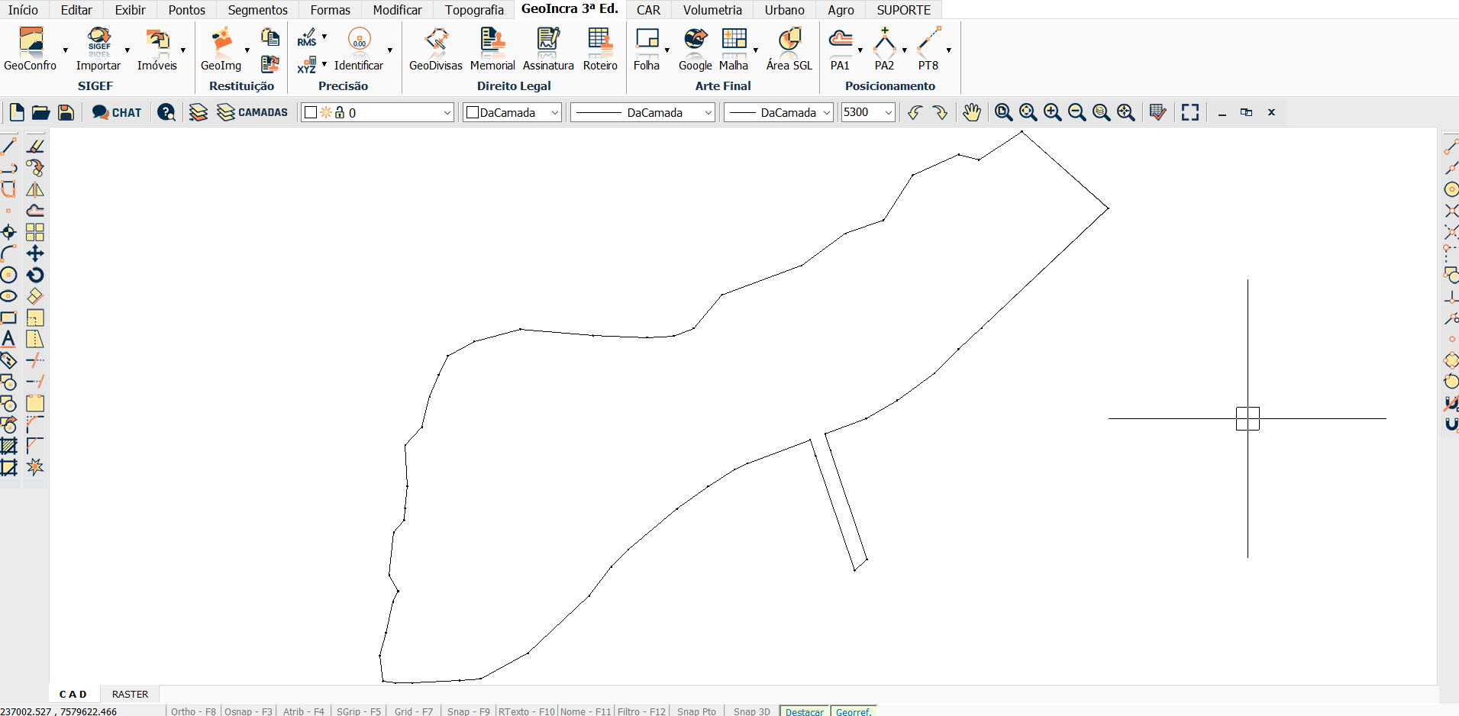Open the Google tool in Arte Final

click(x=695, y=49)
